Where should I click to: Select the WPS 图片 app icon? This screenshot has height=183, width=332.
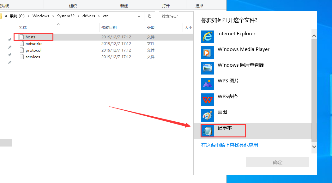tap(208, 84)
